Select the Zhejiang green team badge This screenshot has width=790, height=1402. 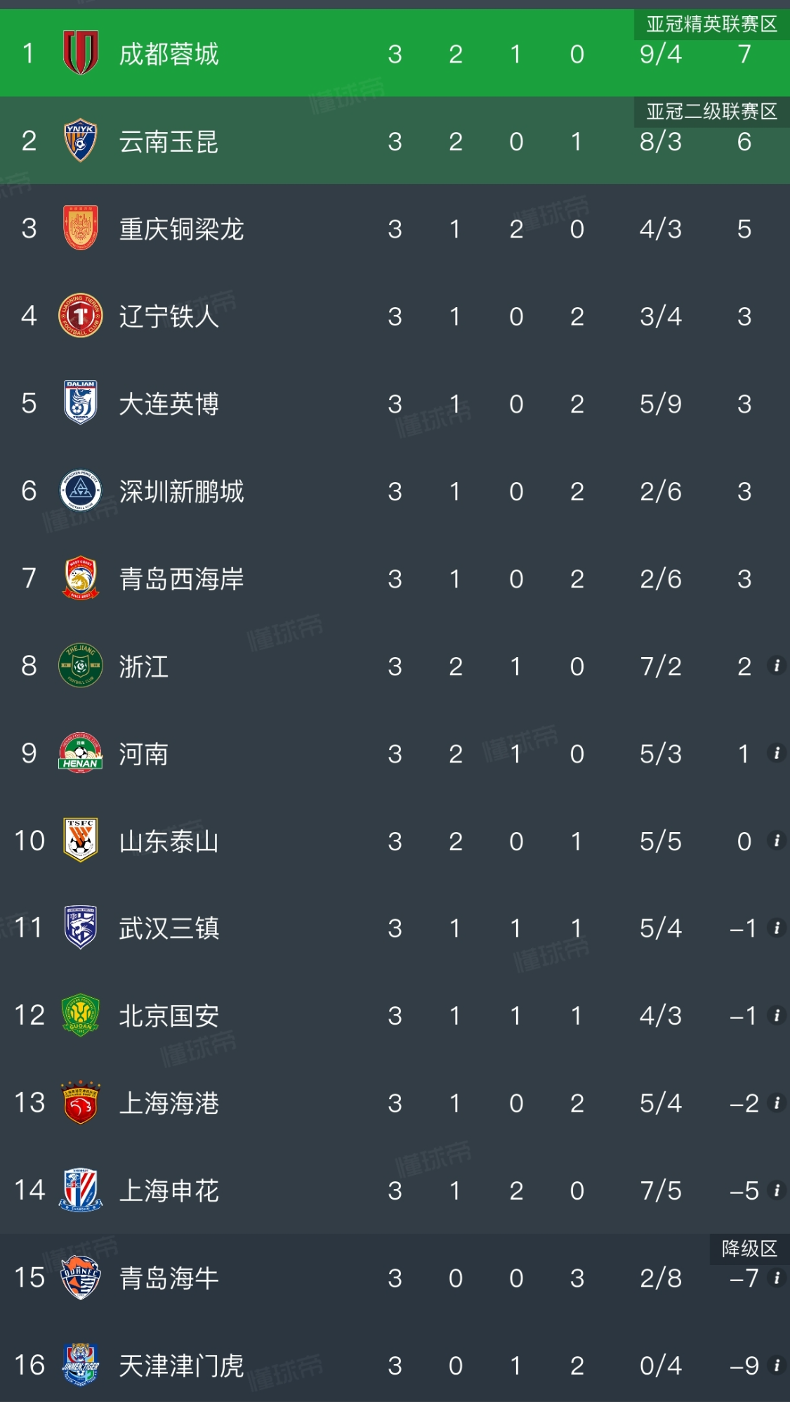(x=80, y=666)
